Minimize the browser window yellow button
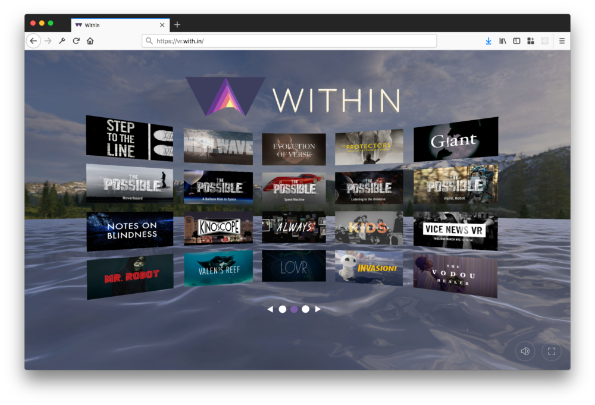This screenshot has height=405, width=595. (x=42, y=23)
